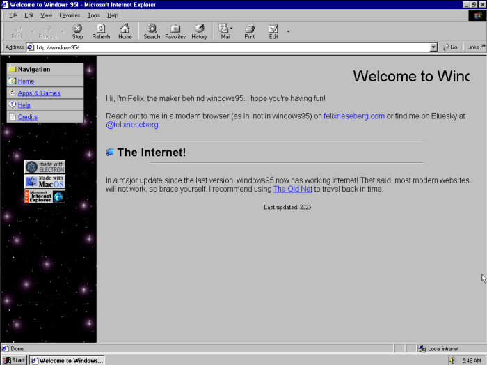This screenshot has width=487, height=365.
Task: Click the Made with MacOS badge
Action: (x=45, y=182)
